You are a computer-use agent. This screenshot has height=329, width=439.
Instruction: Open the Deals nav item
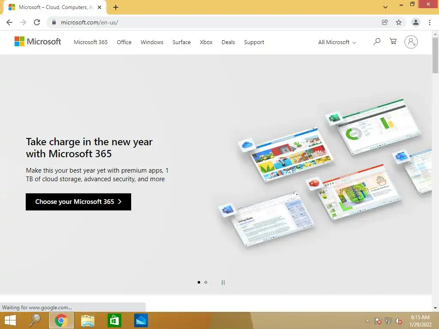[228, 42]
